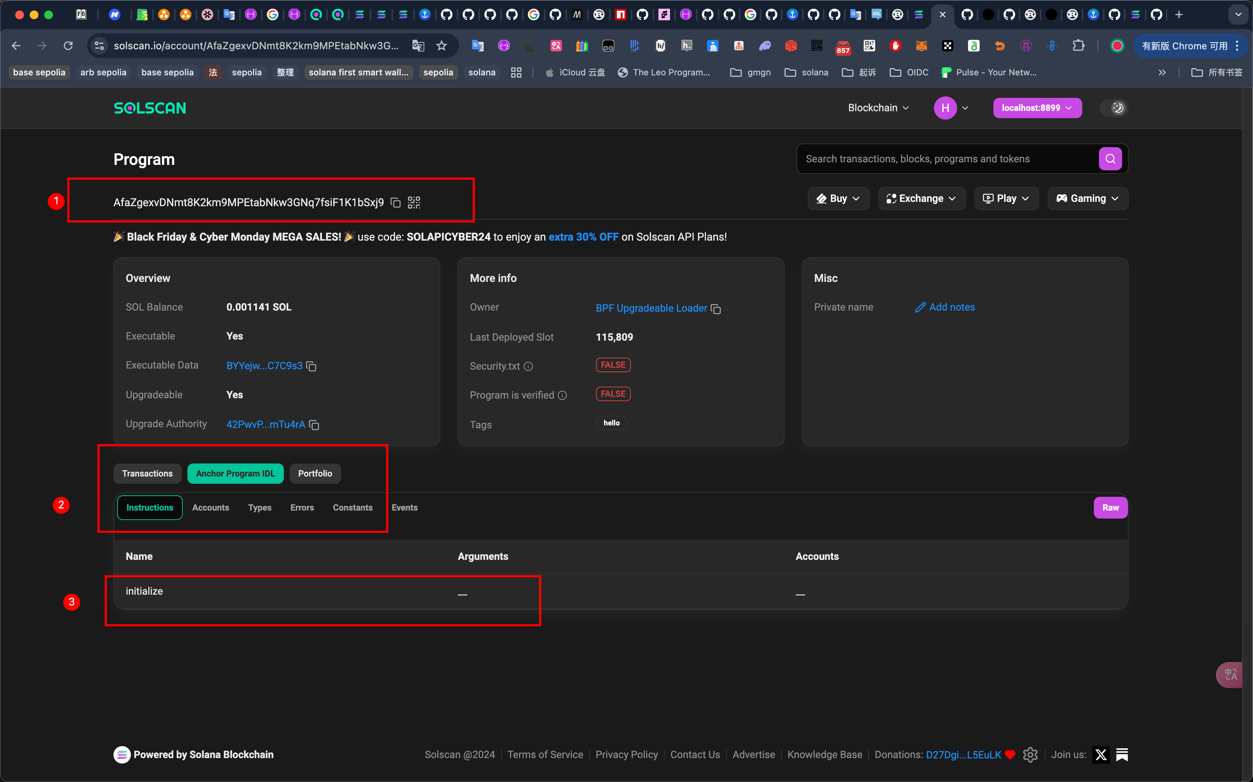Reload the page in Chrome

click(x=68, y=46)
